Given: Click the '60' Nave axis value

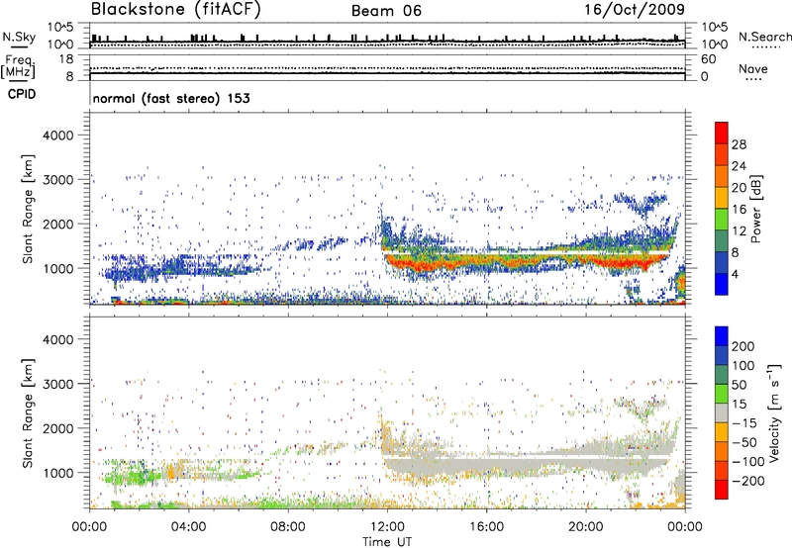Looking at the screenshot, I should (x=708, y=59).
